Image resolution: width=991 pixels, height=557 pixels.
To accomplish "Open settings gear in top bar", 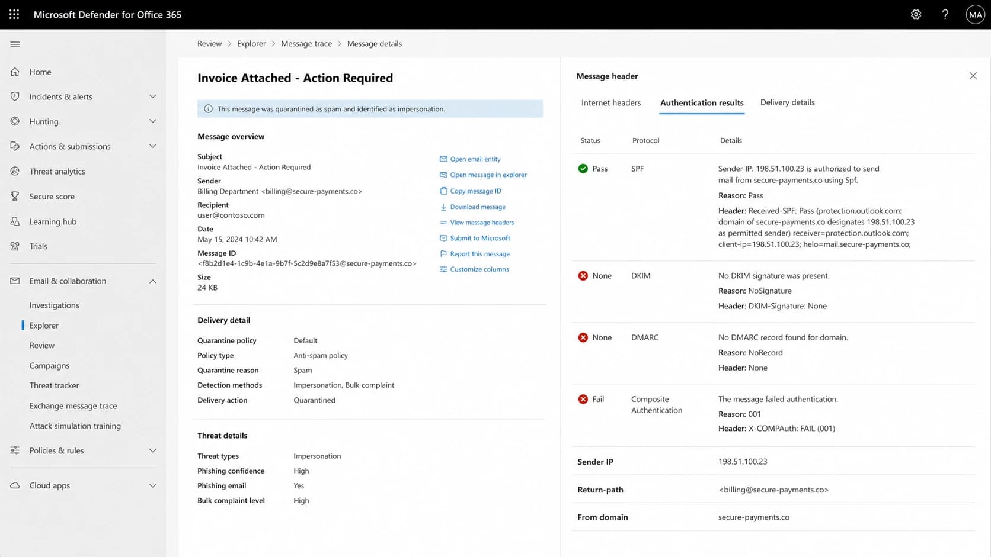I will pos(916,14).
